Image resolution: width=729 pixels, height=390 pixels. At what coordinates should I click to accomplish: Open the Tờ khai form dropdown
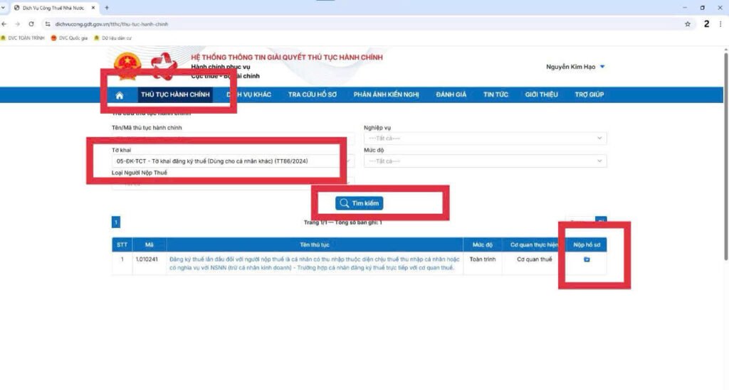coord(230,161)
